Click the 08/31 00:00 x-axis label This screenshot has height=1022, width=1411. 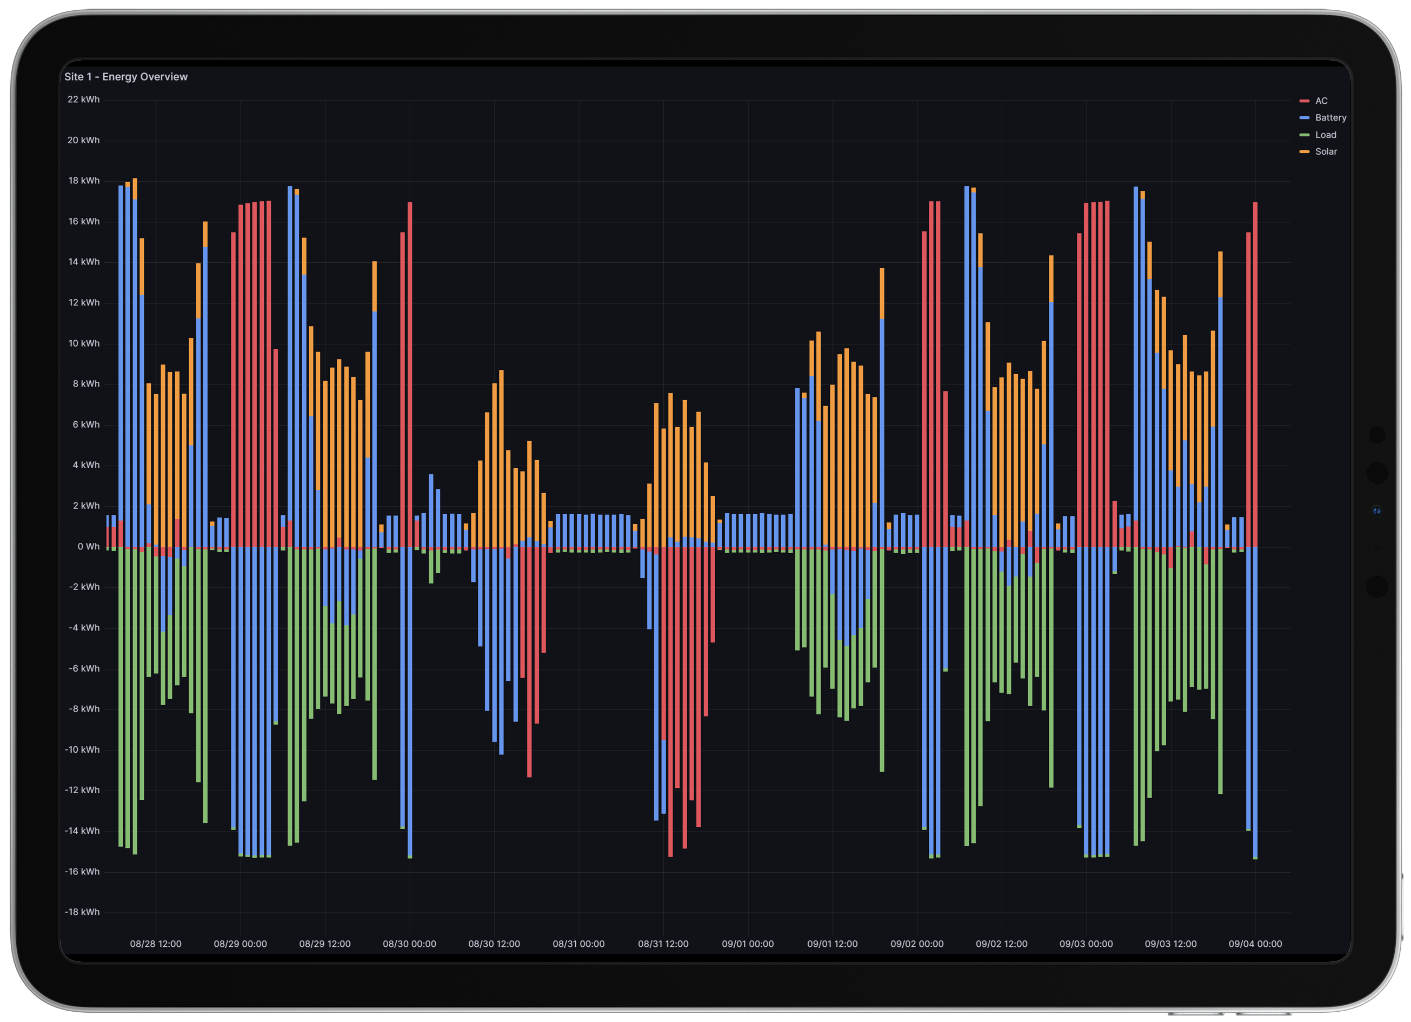(x=578, y=944)
